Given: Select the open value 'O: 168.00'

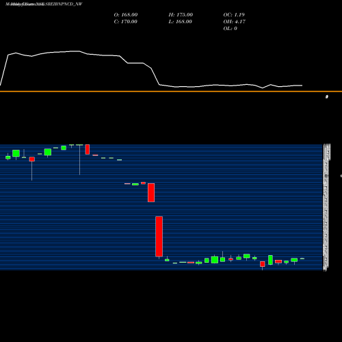Looking at the screenshot, I should coord(126,14).
